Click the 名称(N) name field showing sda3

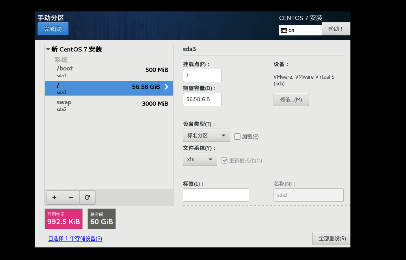point(308,195)
